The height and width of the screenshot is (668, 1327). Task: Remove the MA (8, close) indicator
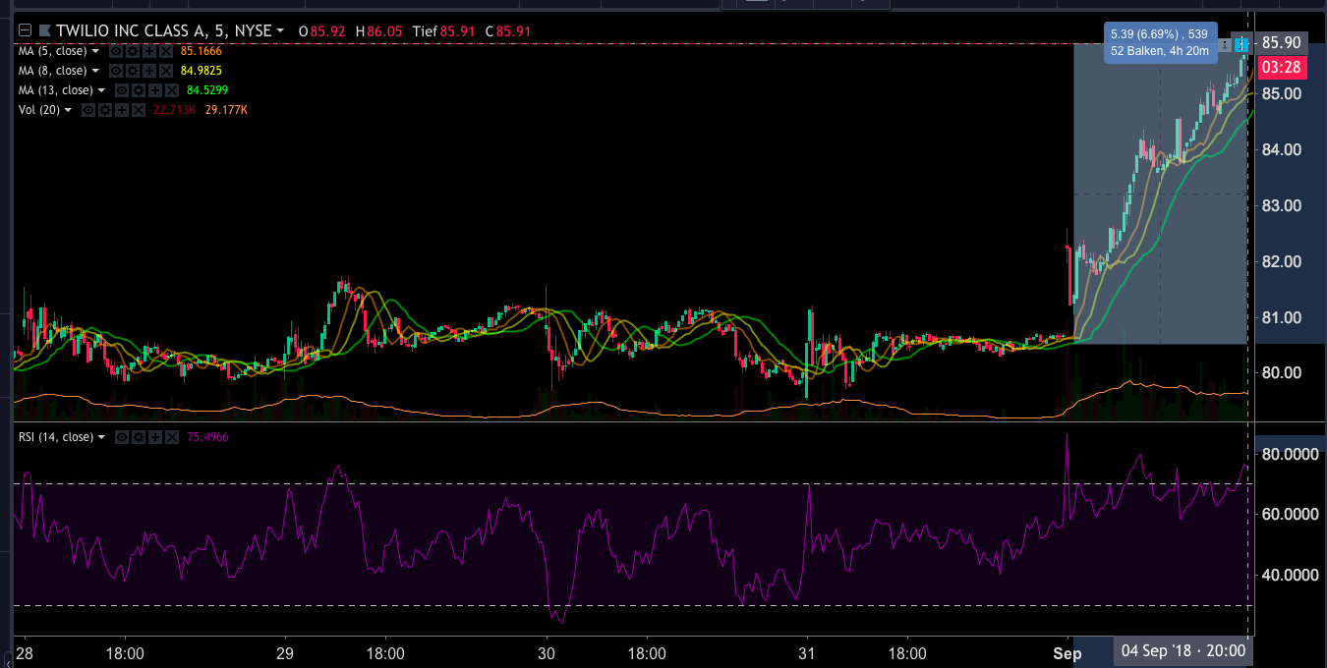pos(165,71)
